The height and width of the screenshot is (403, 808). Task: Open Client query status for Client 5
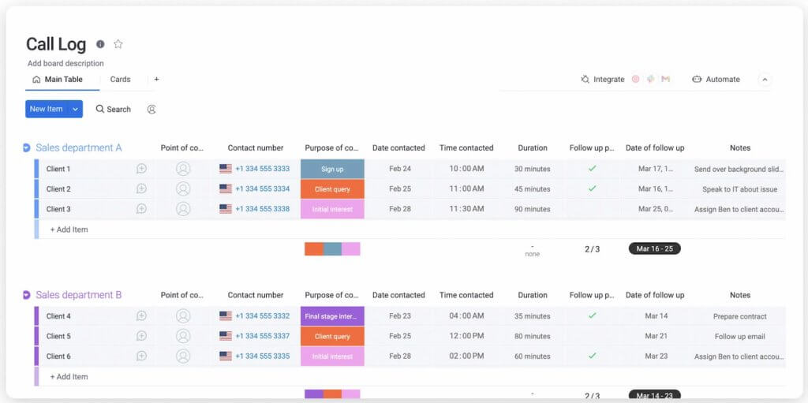point(332,337)
